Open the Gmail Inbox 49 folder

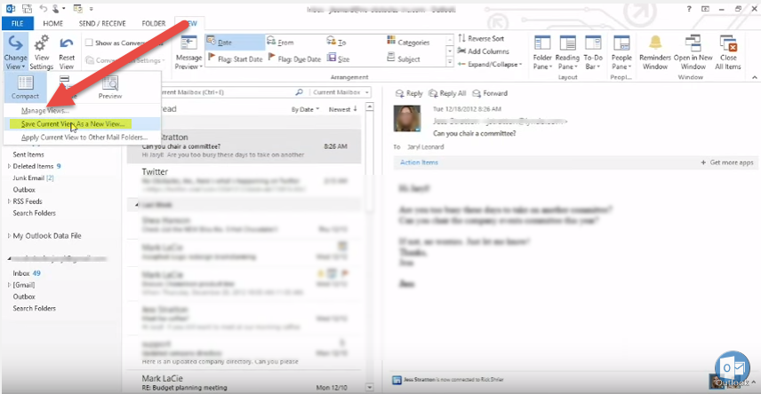tap(27, 273)
